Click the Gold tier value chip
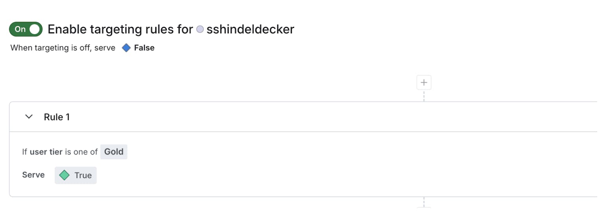 (114, 152)
